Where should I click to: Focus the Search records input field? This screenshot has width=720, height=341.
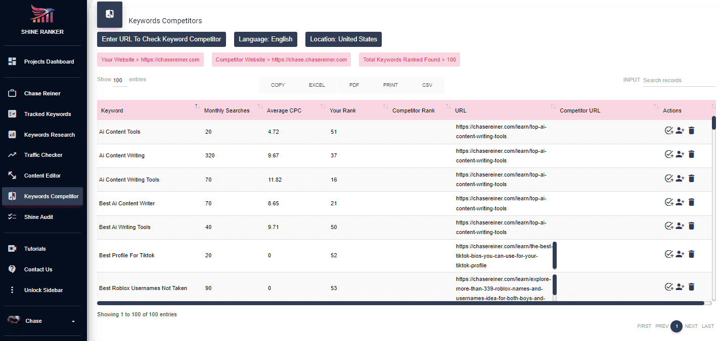(x=679, y=80)
